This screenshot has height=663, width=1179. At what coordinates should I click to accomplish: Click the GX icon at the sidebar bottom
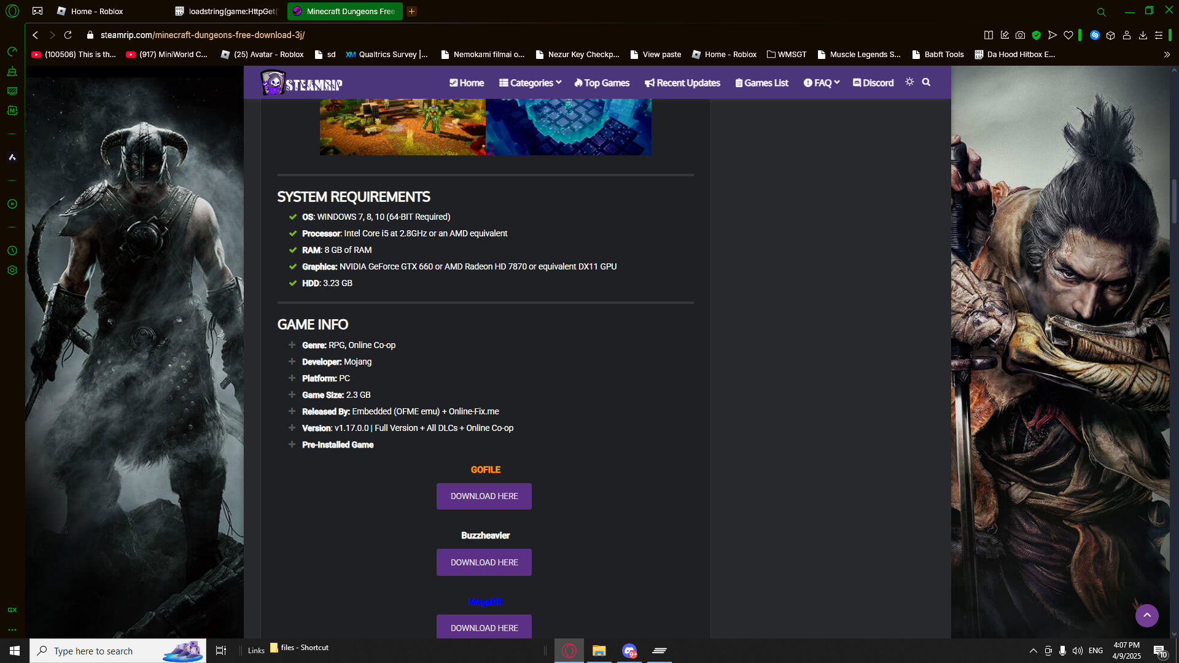pyautogui.click(x=12, y=610)
